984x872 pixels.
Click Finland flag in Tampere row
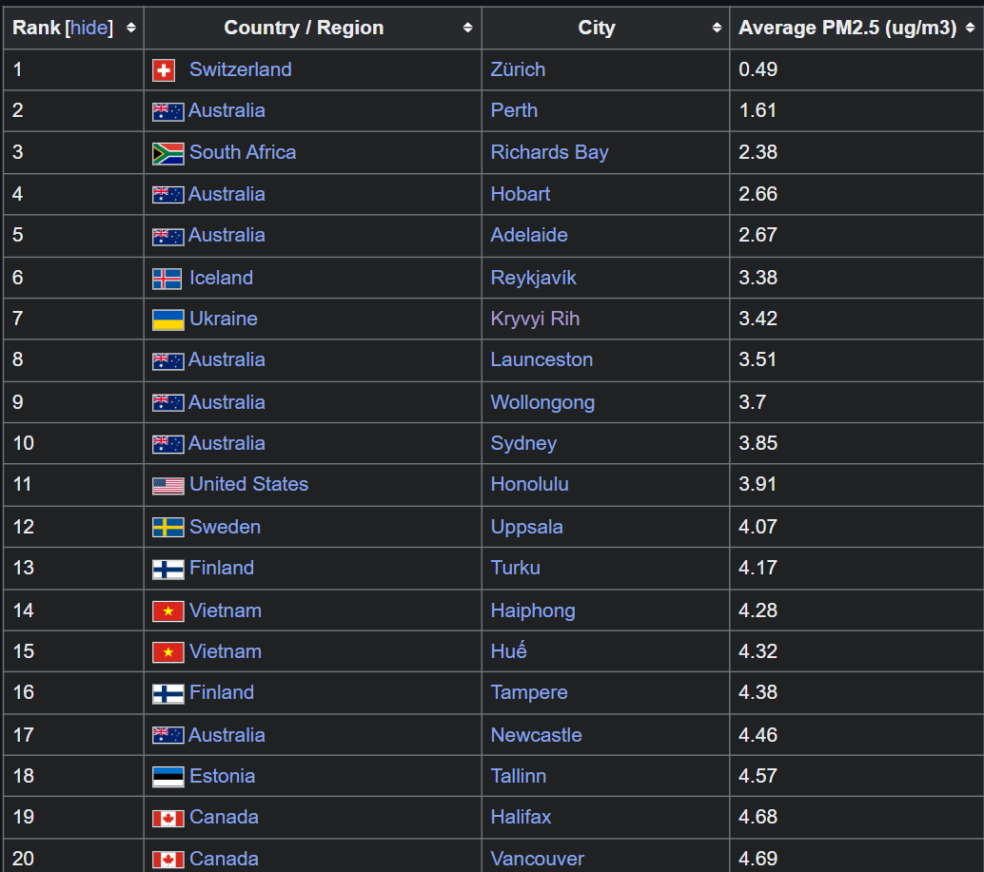point(168,694)
